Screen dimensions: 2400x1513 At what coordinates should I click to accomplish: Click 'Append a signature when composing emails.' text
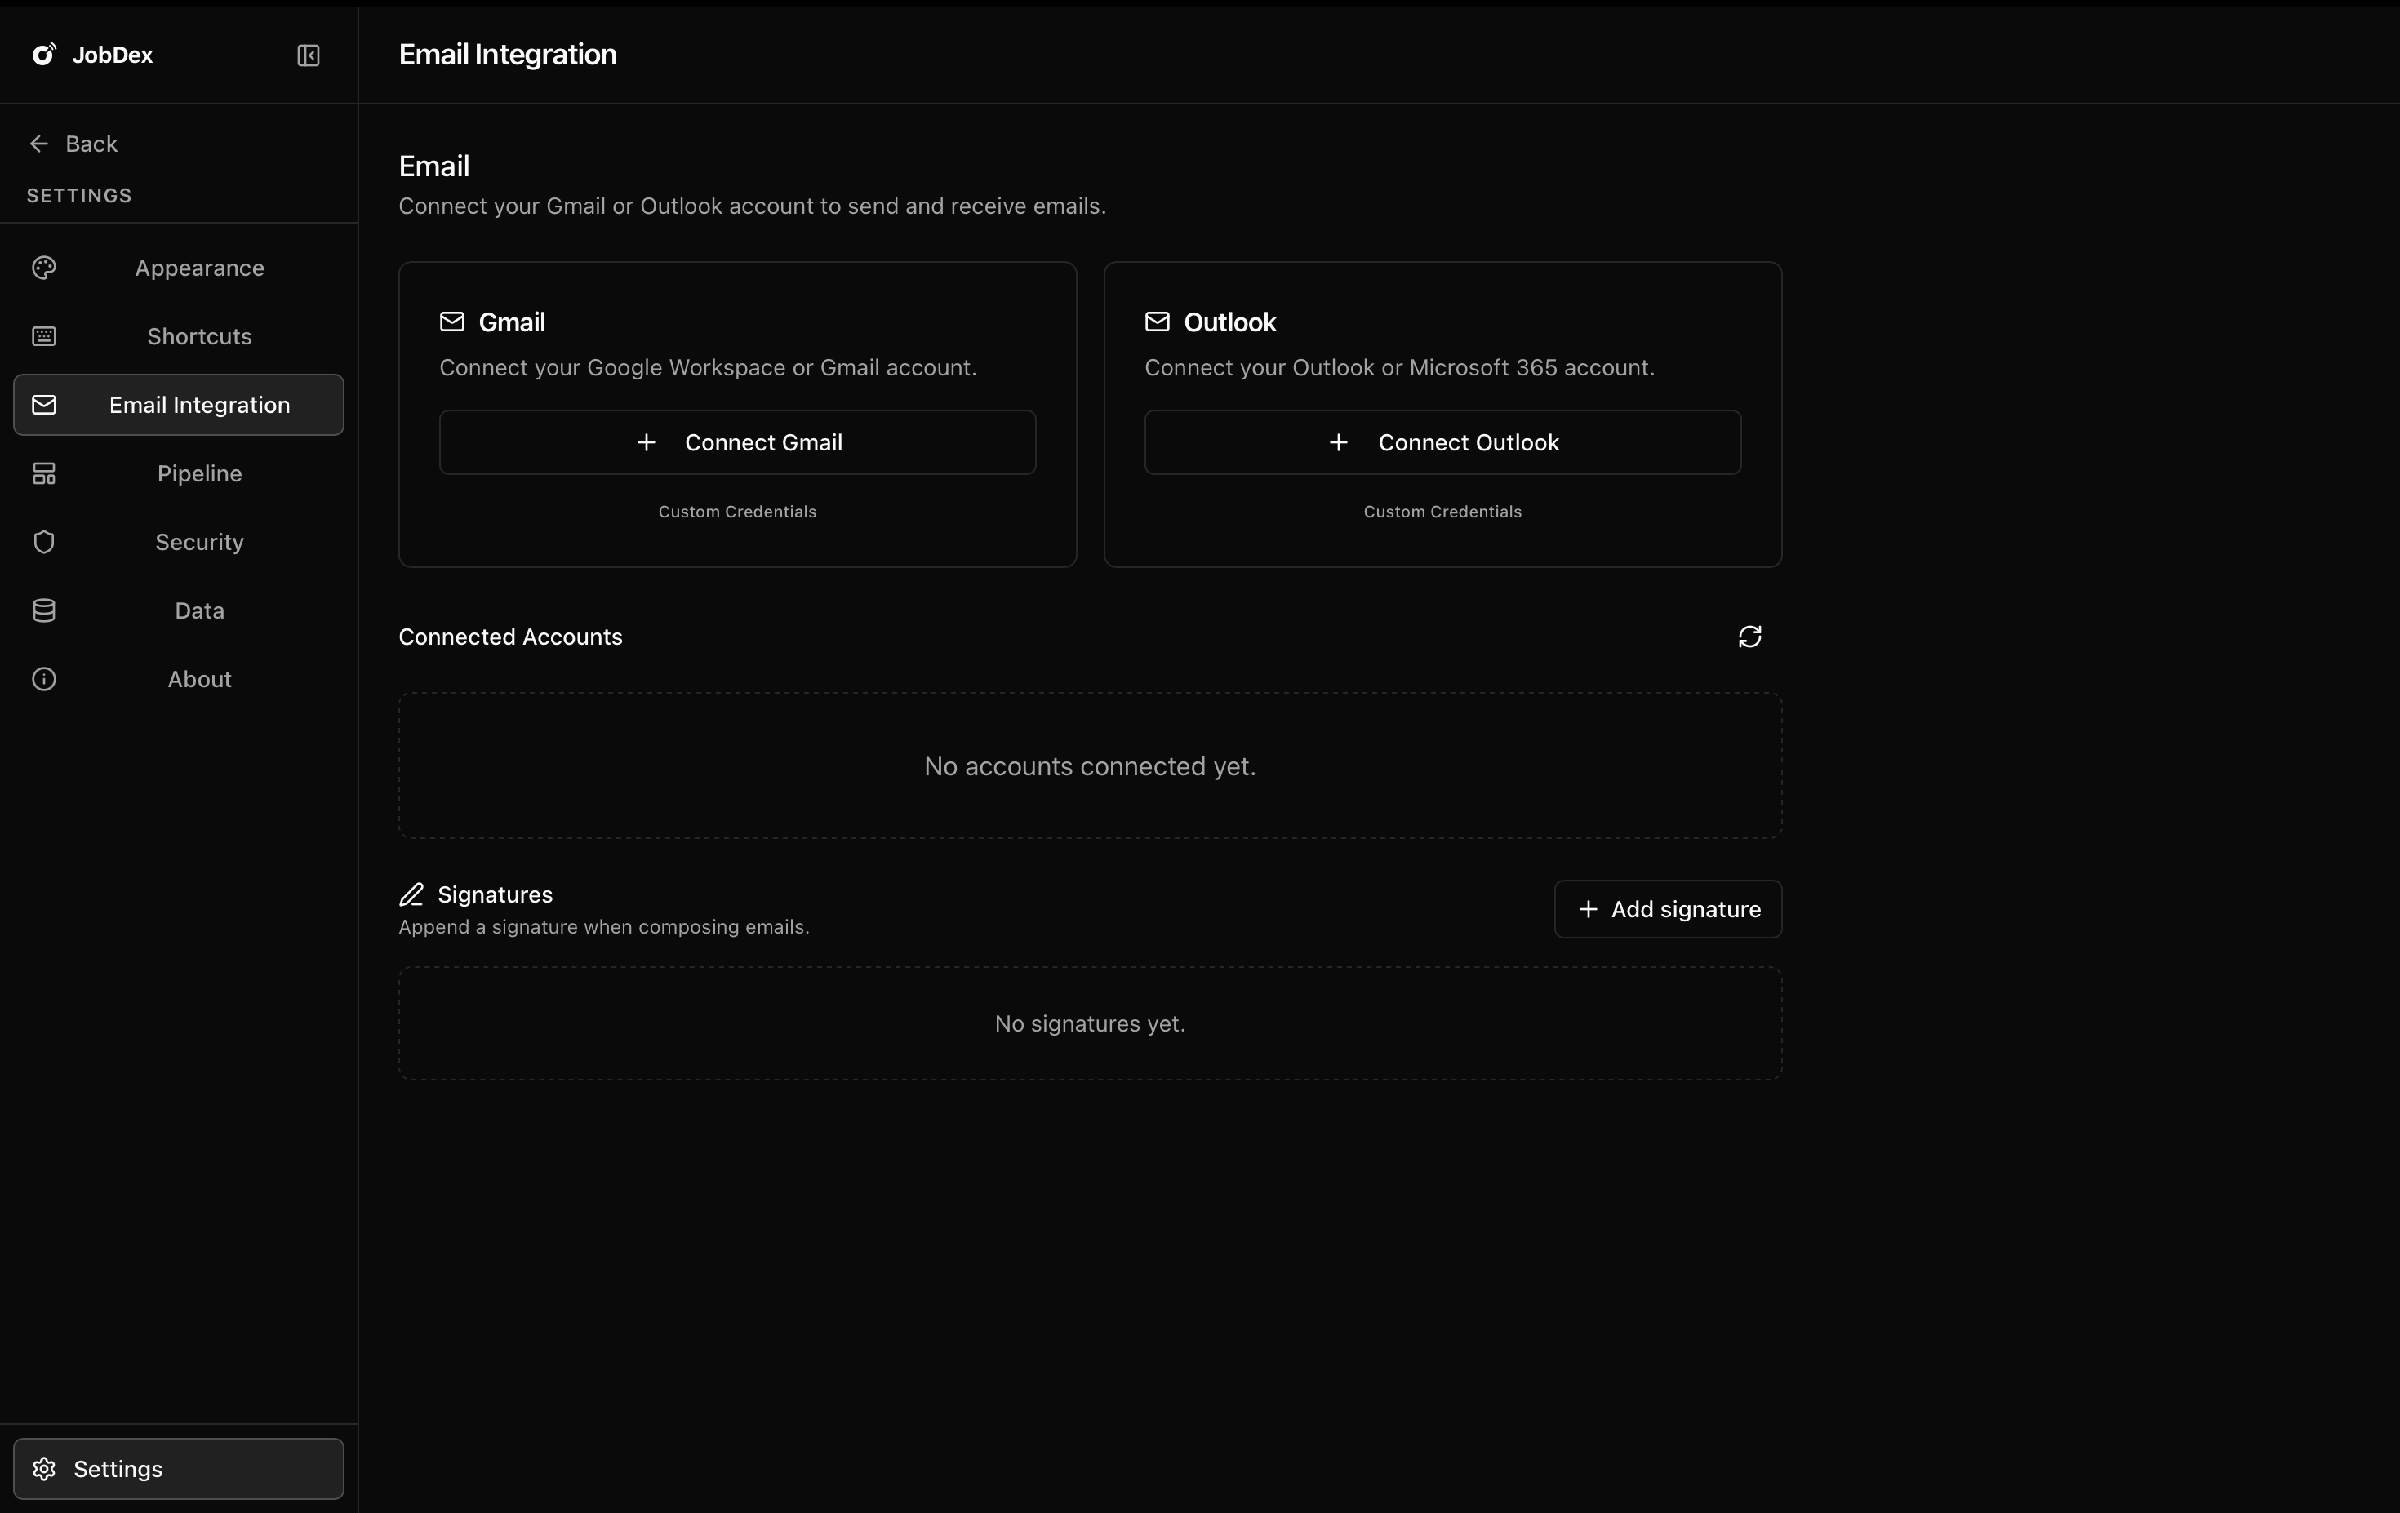tap(604, 927)
